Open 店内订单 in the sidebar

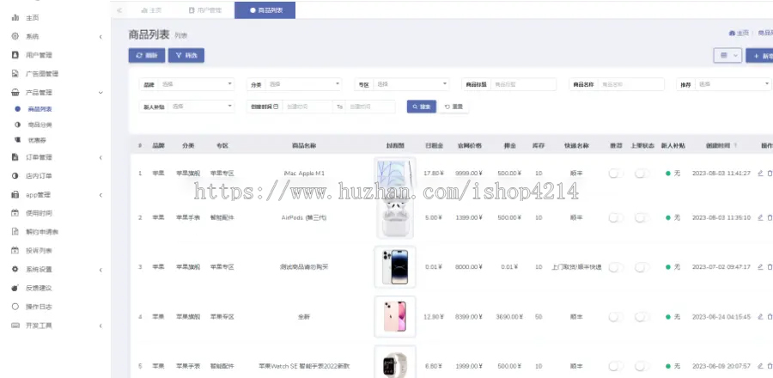click(39, 176)
